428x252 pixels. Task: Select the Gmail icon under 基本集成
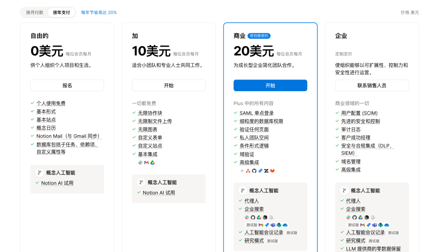(x=146, y=163)
